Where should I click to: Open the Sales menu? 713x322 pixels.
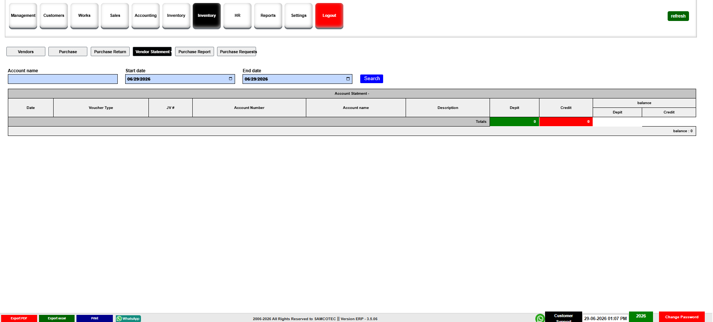tap(115, 15)
